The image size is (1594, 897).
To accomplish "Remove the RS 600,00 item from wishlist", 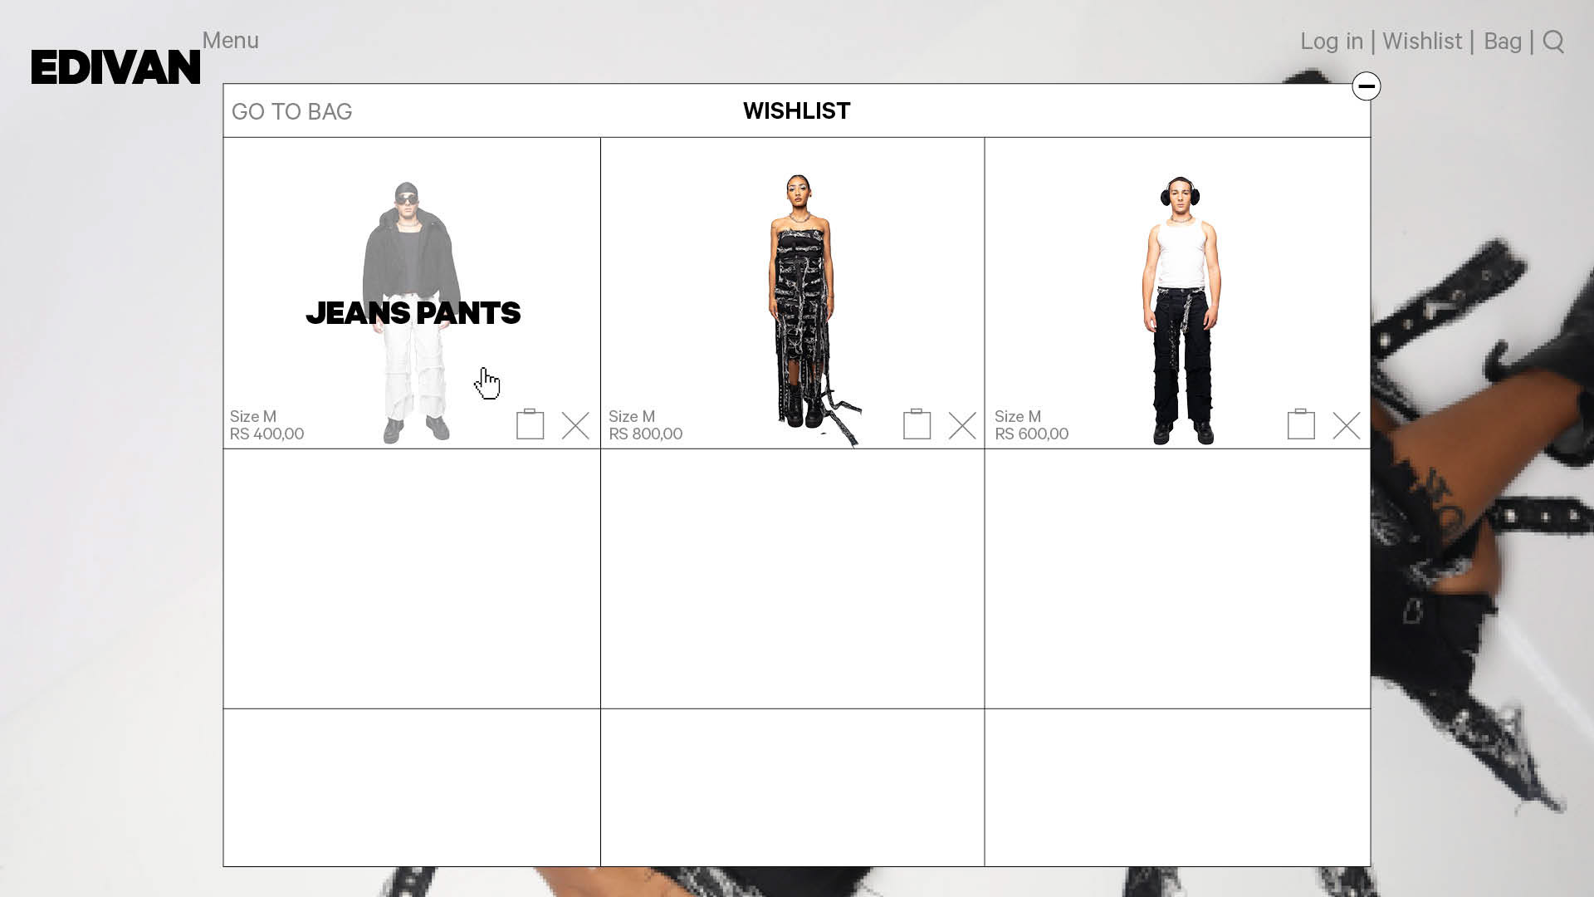I will point(1347,426).
